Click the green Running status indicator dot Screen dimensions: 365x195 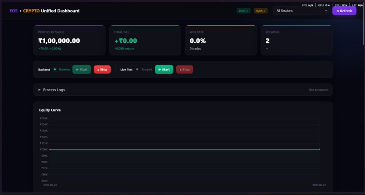pos(55,69)
